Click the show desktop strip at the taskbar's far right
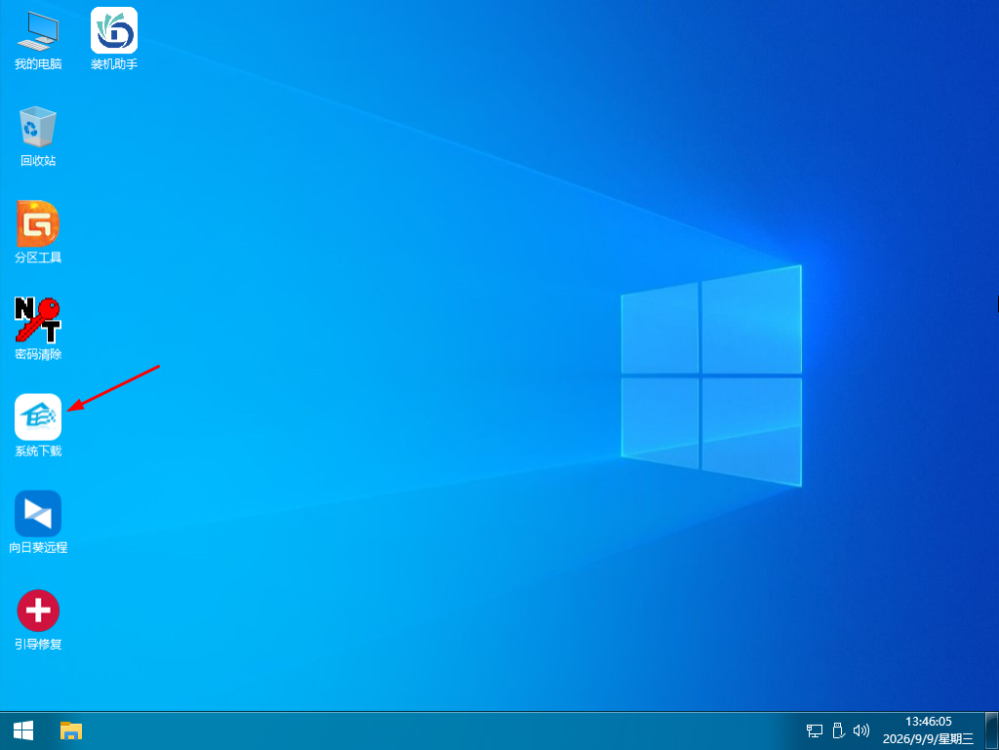This screenshot has width=999, height=750. (x=991, y=730)
